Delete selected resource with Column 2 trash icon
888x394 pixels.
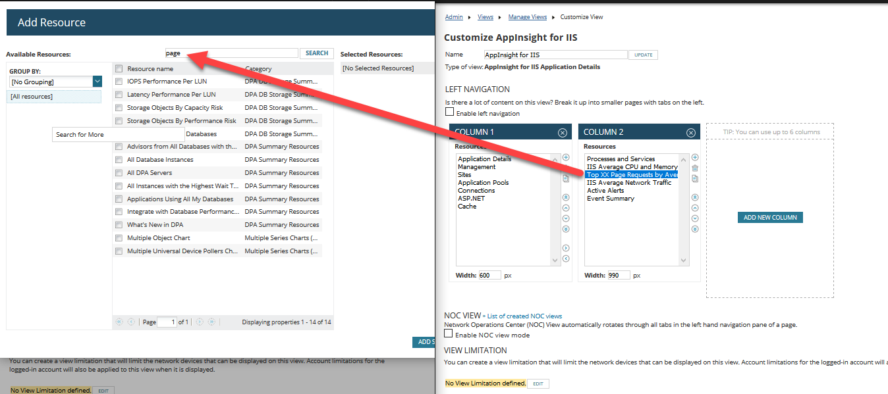pyautogui.click(x=695, y=168)
